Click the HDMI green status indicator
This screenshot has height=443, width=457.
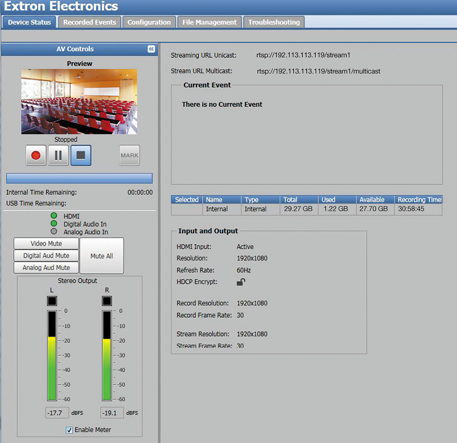54,216
